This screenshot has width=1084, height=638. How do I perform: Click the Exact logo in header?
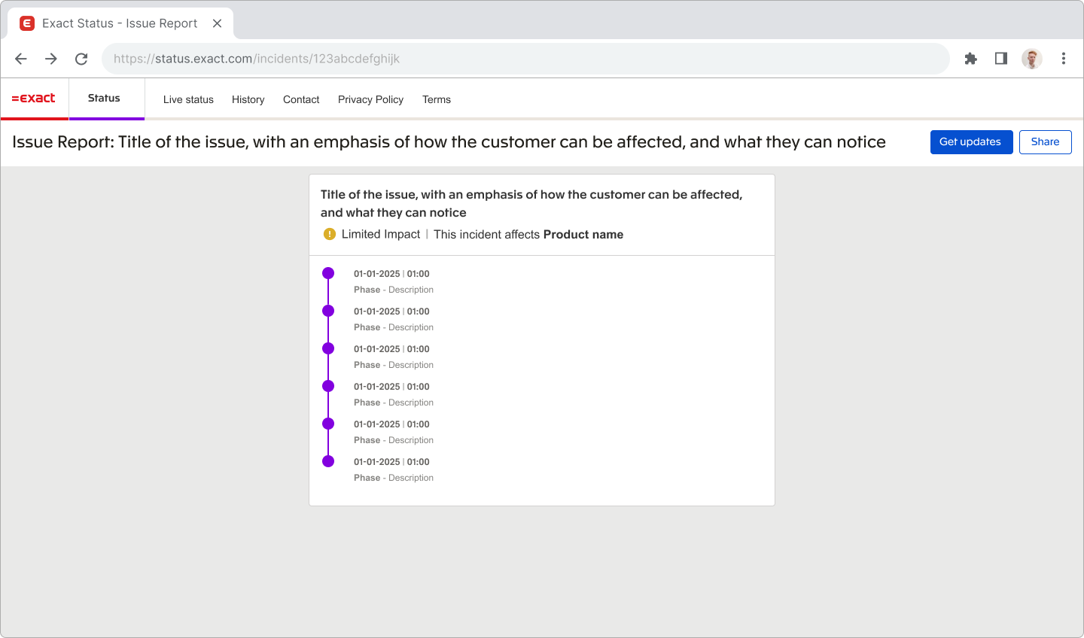[x=34, y=99]
